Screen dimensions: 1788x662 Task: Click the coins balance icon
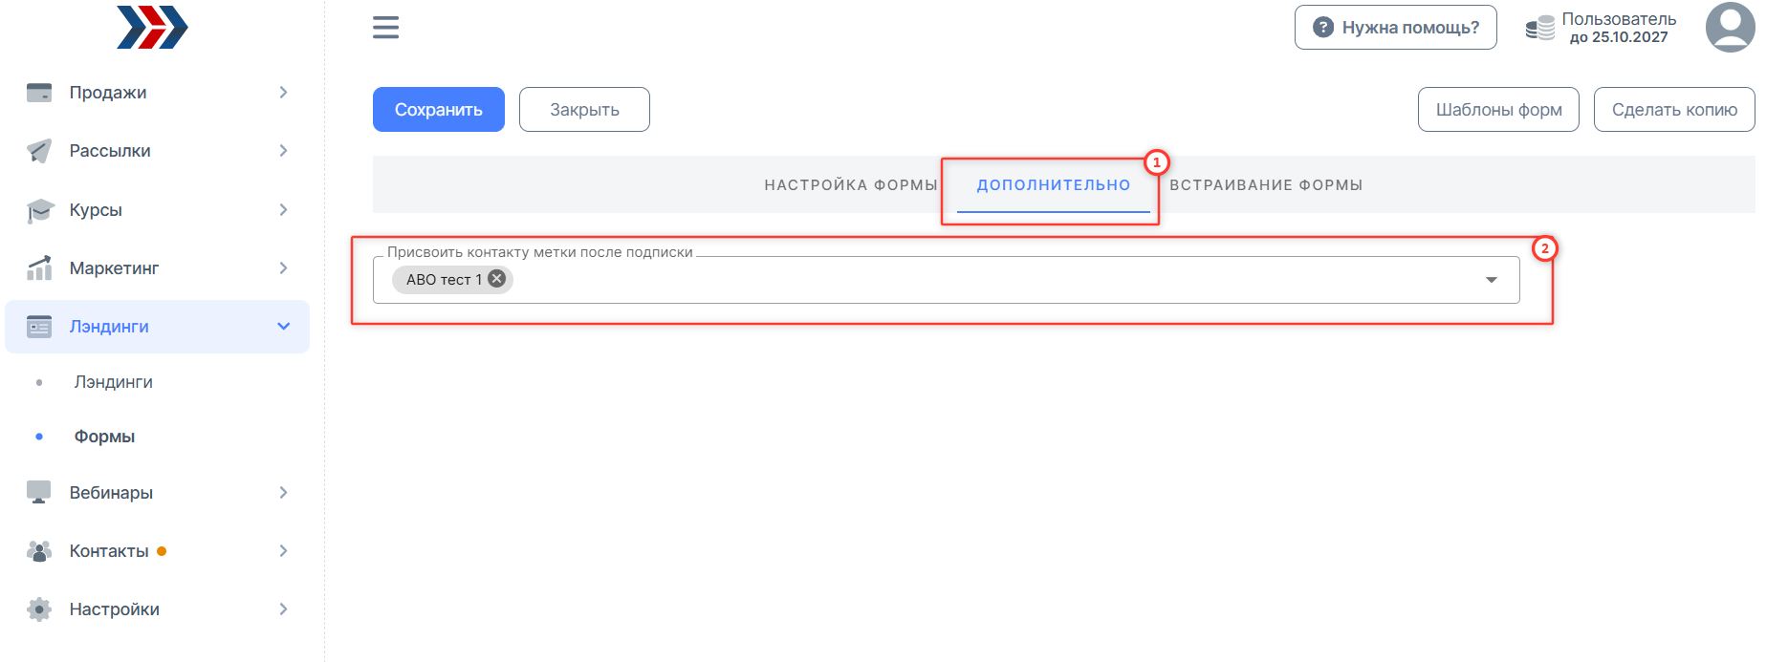1539,29
